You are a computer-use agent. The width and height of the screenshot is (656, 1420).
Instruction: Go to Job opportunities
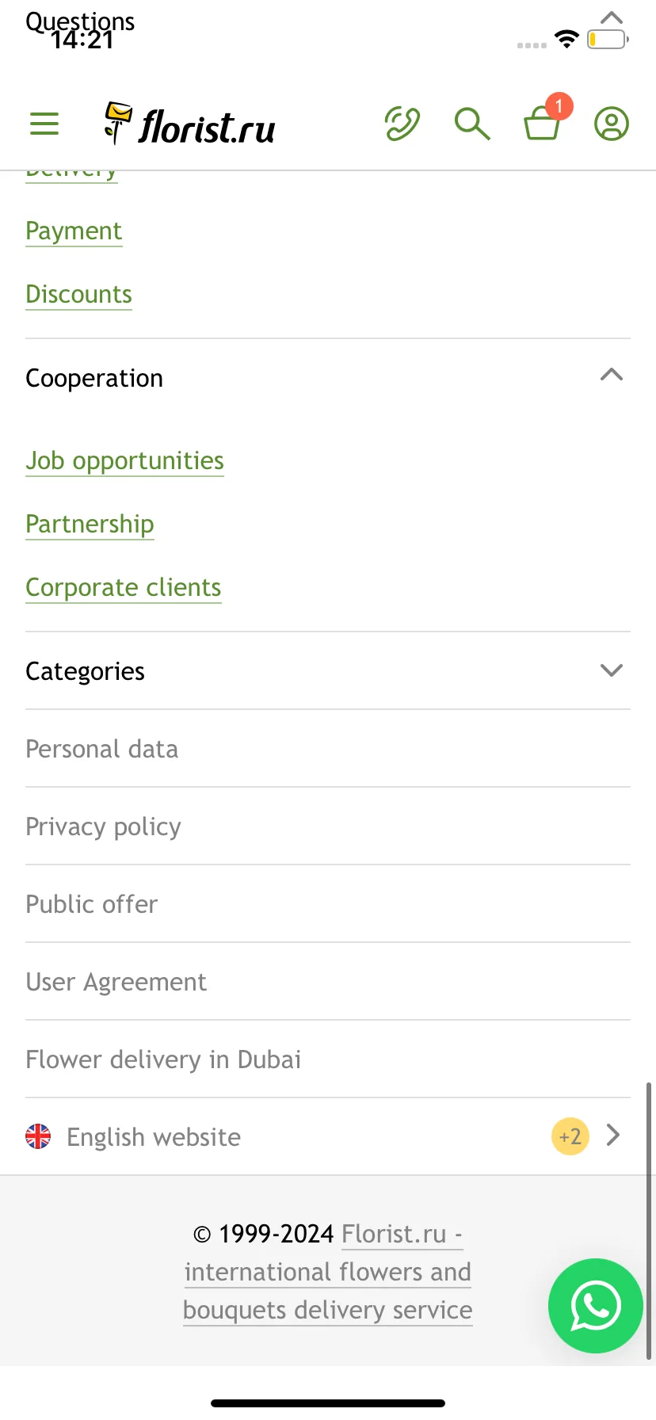point(124,460)
